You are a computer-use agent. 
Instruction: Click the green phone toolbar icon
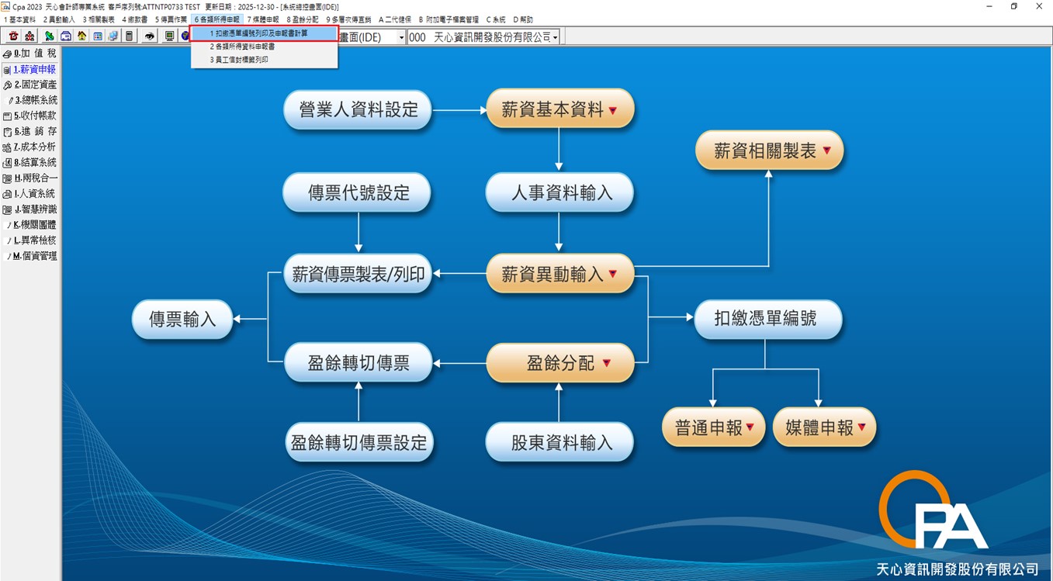coord(50,36)
